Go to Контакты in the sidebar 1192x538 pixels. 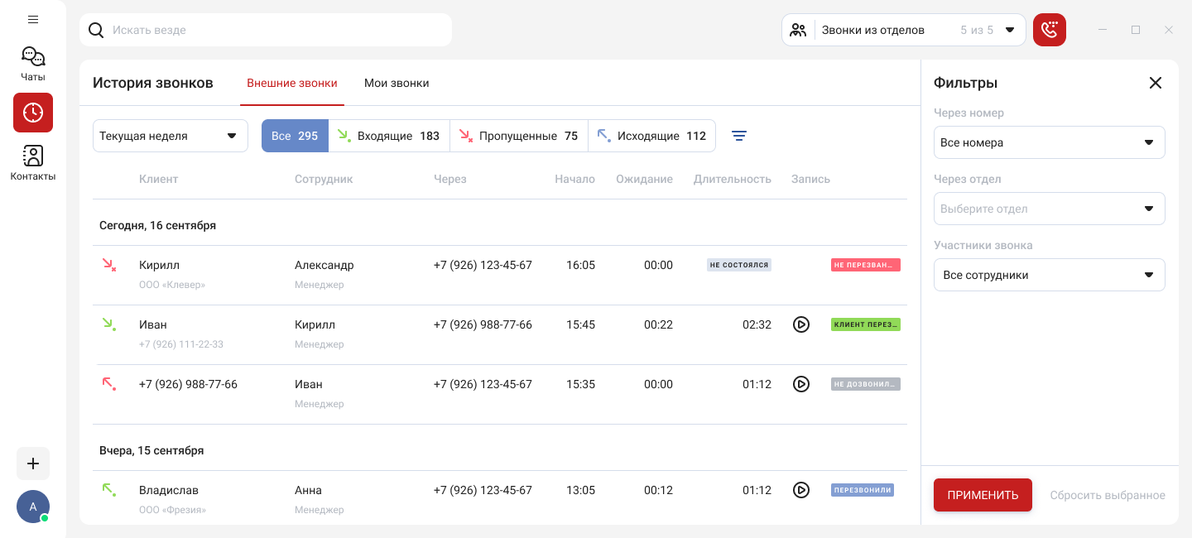[33, 162]
